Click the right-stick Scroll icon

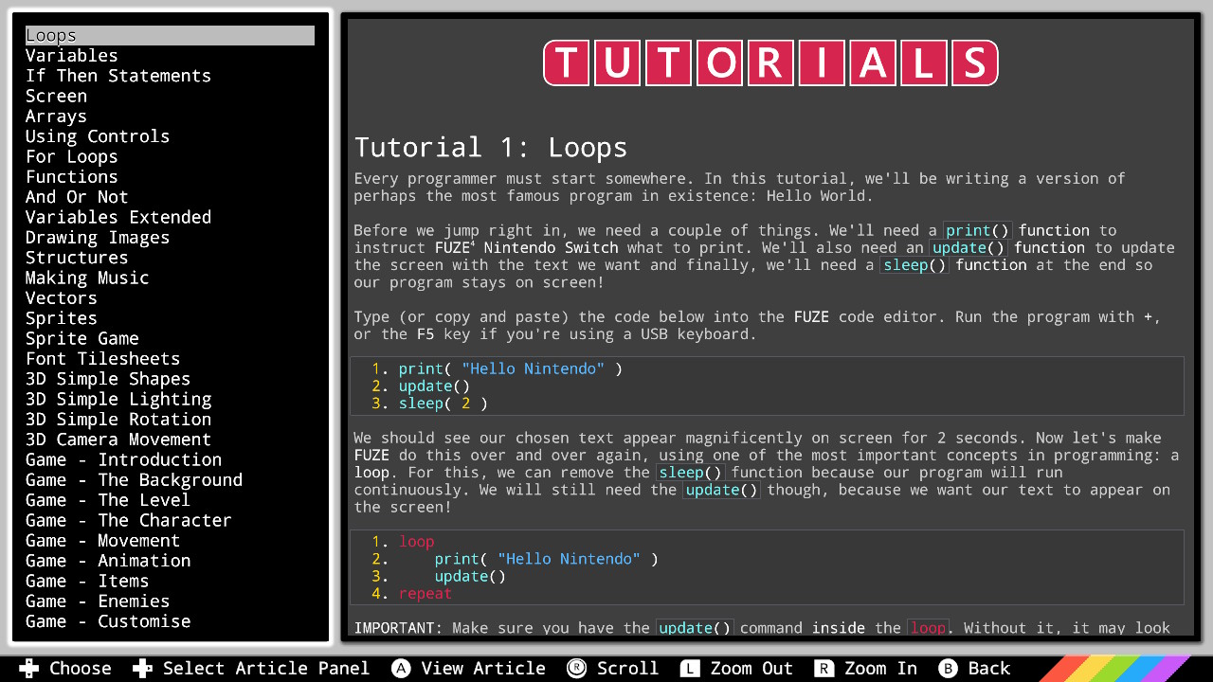(x=577, y=668)
